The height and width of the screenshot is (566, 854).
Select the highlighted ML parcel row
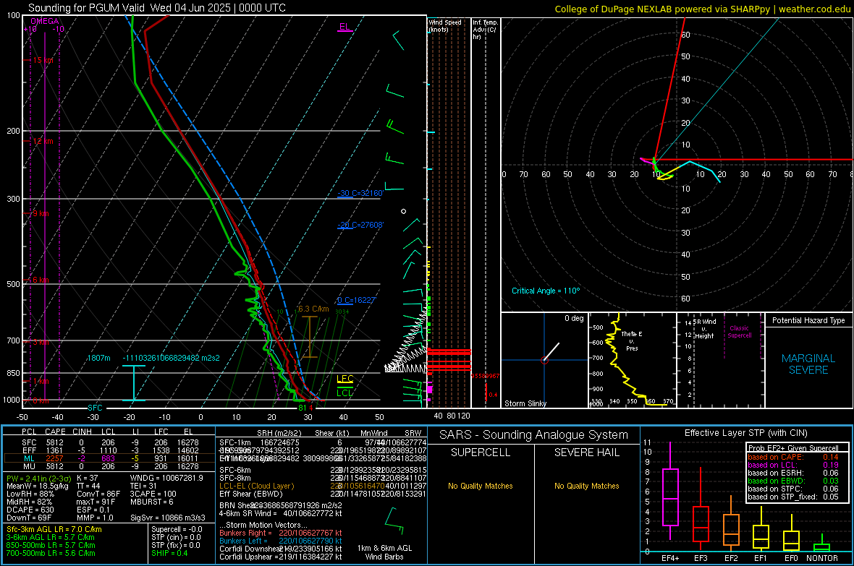pos(110,458)
